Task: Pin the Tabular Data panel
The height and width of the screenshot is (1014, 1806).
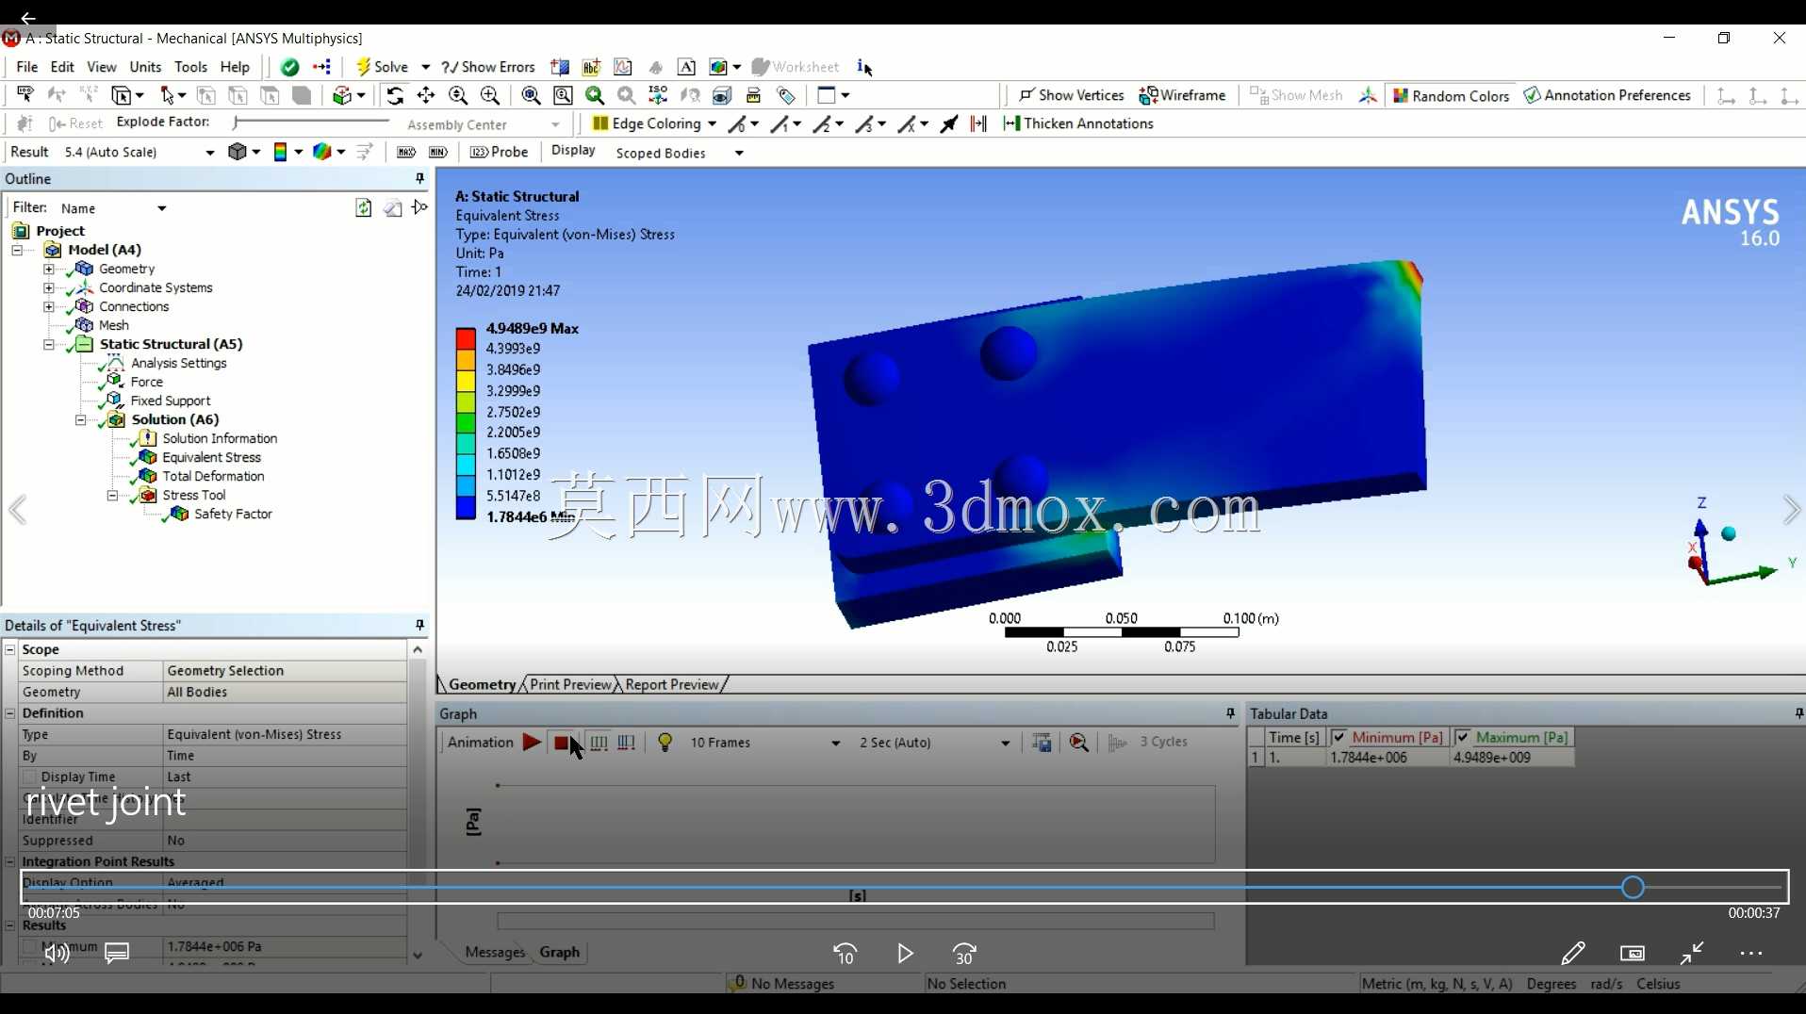Action: (x=1798, y=713)
